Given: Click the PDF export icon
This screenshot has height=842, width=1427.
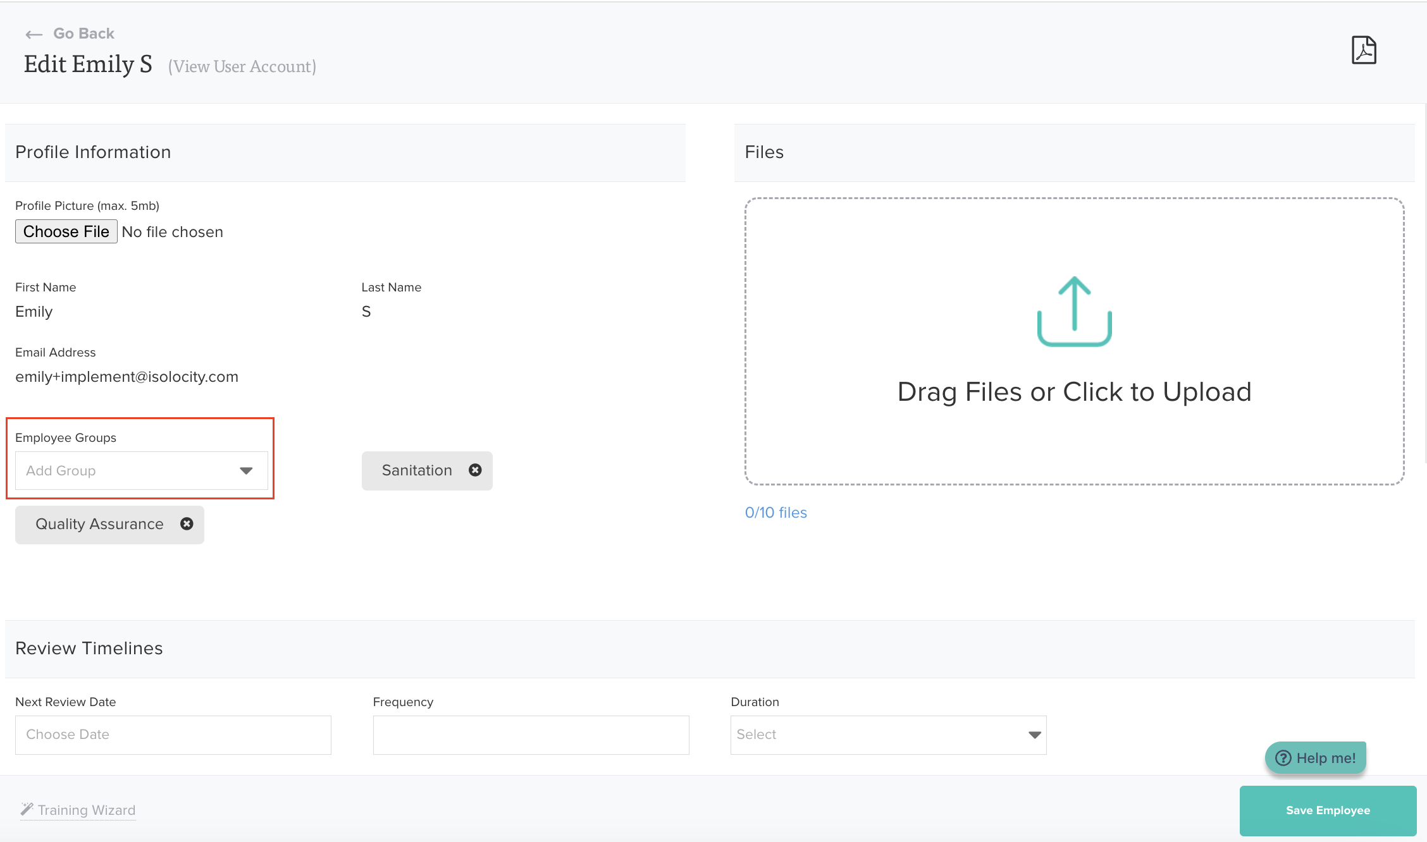Looking at the screenshot, I should point(1363,50).
